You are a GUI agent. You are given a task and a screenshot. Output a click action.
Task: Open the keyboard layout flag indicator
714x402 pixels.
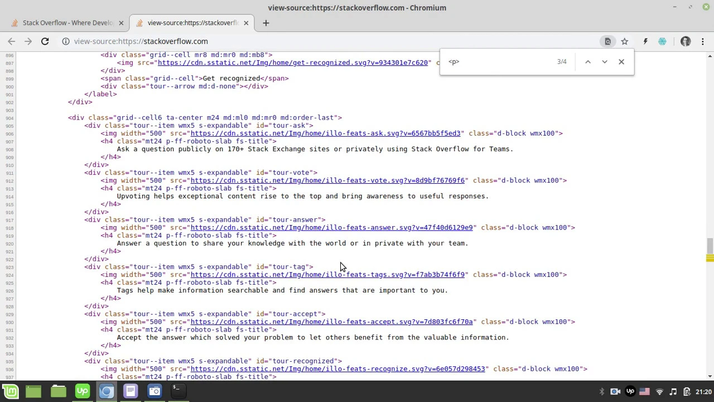644,392
